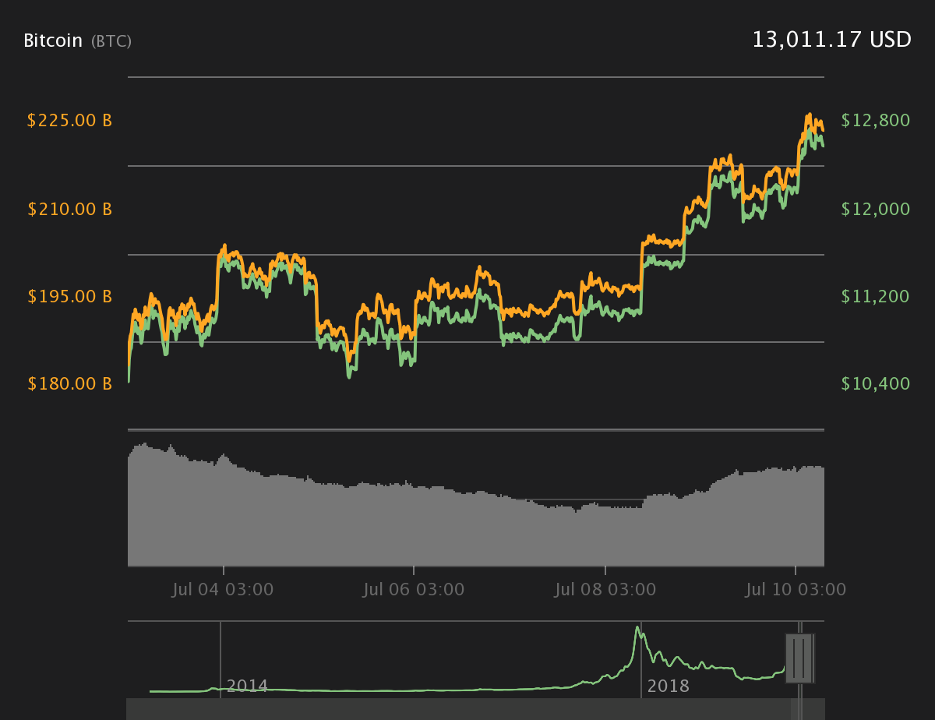Click the 2018 marker in the navigator
Viewport: 935px width, 720px height.
pyautogui.click(x=669, y=686)
